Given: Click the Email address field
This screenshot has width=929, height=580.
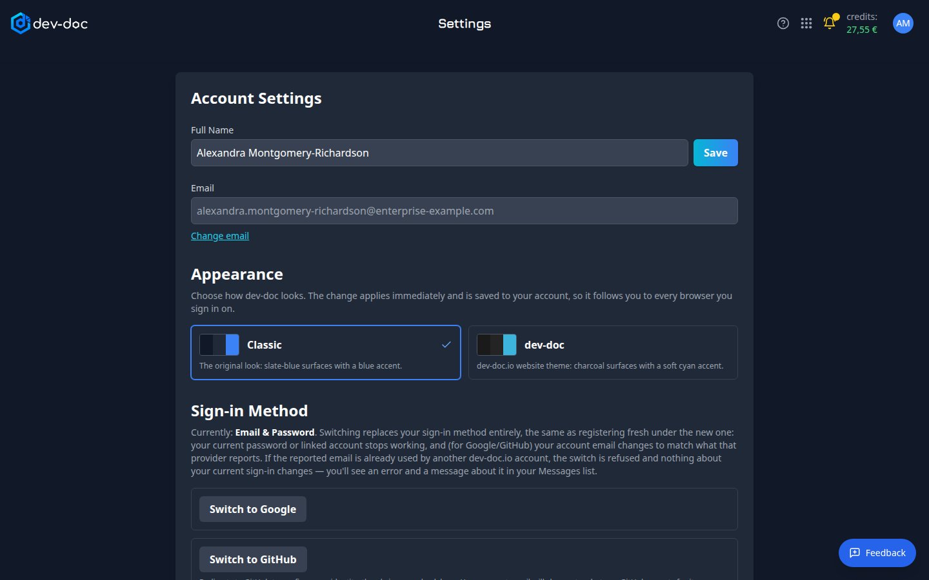Looking at the screenshot, I should click(x=464, y=211).
